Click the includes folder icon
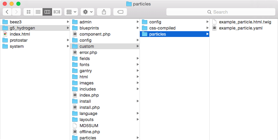The height and width of the screenshot is (140, 278). 75,89
